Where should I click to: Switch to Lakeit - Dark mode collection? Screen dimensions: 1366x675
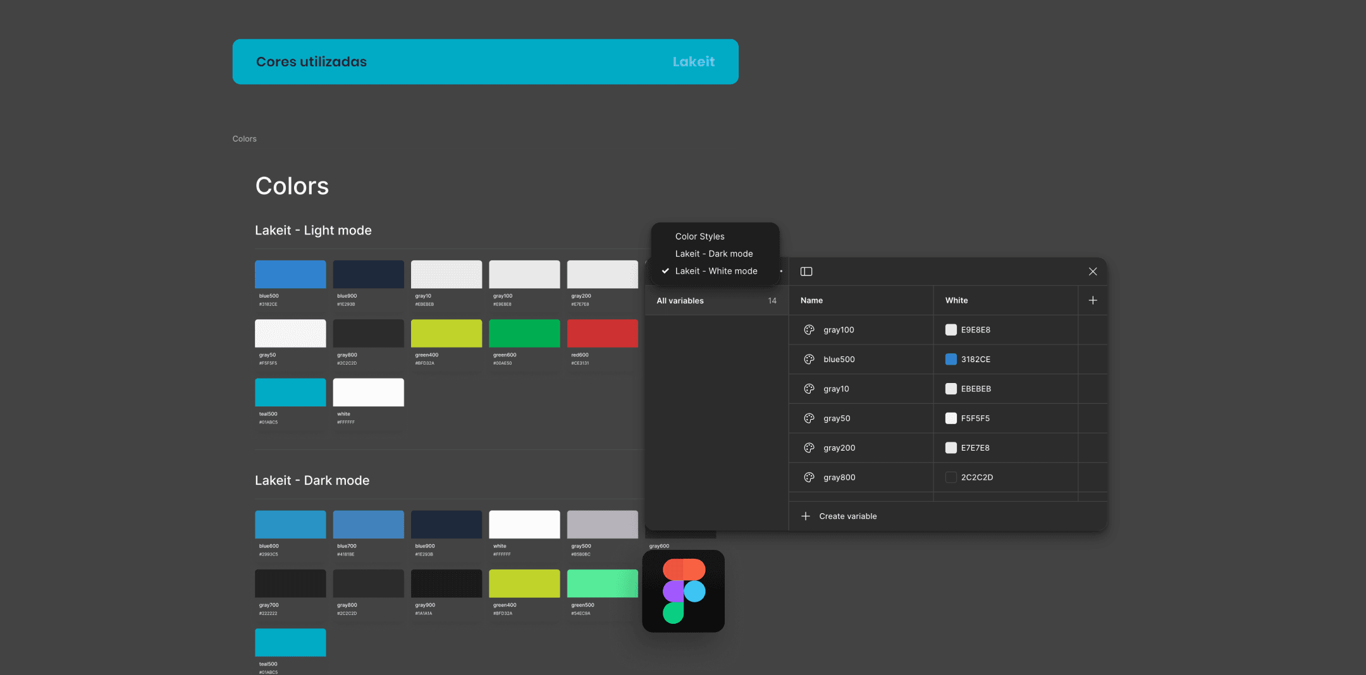pos(714,253)
